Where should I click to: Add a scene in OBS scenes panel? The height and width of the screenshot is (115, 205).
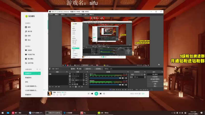click(50, 87)
